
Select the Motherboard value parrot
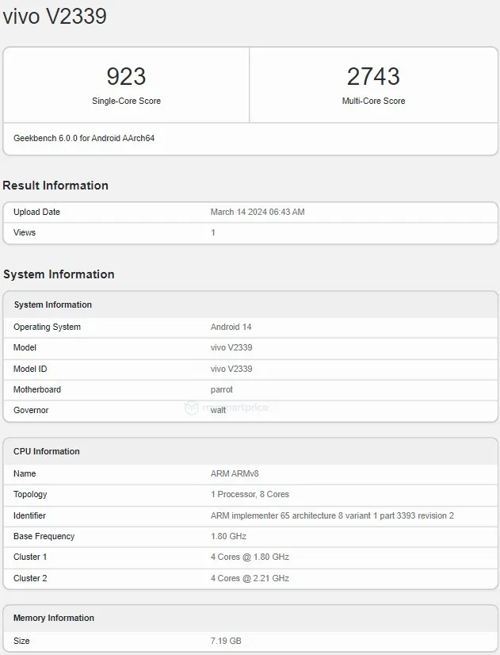pos(222,389)
